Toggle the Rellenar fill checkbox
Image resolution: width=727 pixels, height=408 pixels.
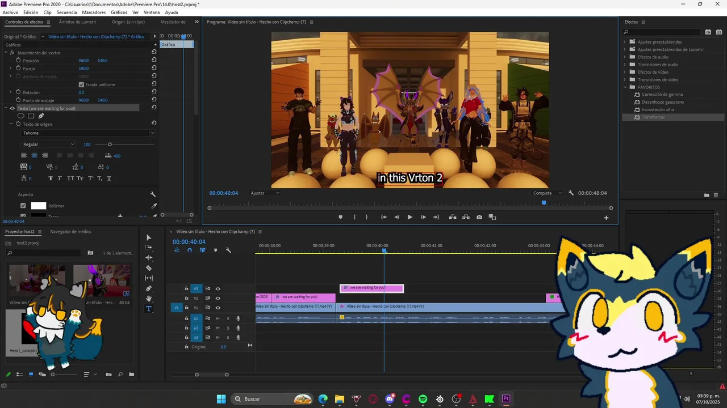tap(23, 206)
